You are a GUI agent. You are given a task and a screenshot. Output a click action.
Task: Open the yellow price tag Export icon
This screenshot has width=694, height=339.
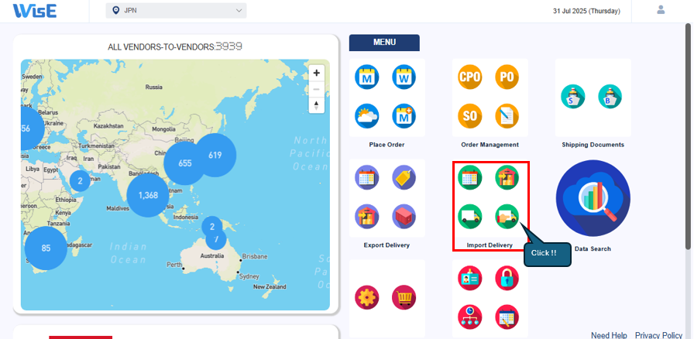404,177
